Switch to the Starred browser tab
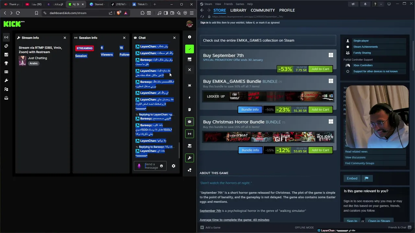 pos(97,4)
